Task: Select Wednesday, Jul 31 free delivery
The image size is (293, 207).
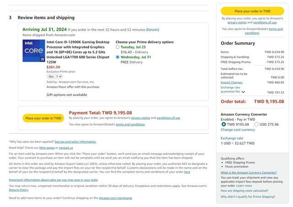Action: point(118,57)
